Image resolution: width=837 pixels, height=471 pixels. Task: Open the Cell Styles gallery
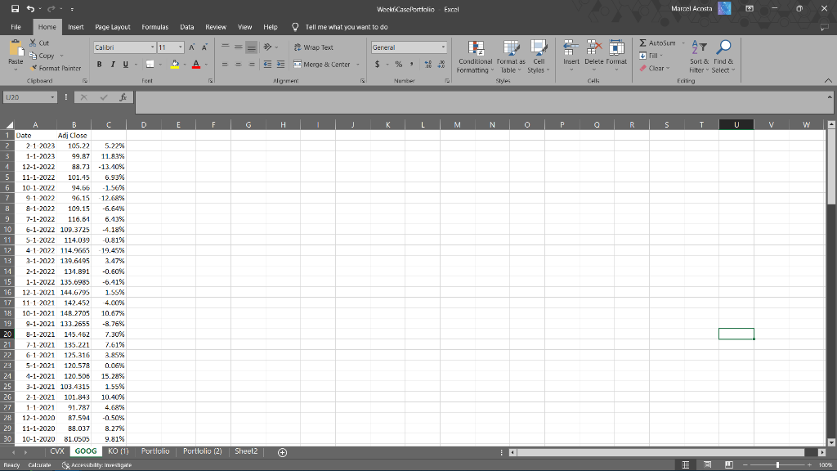[x=538, y=56]
